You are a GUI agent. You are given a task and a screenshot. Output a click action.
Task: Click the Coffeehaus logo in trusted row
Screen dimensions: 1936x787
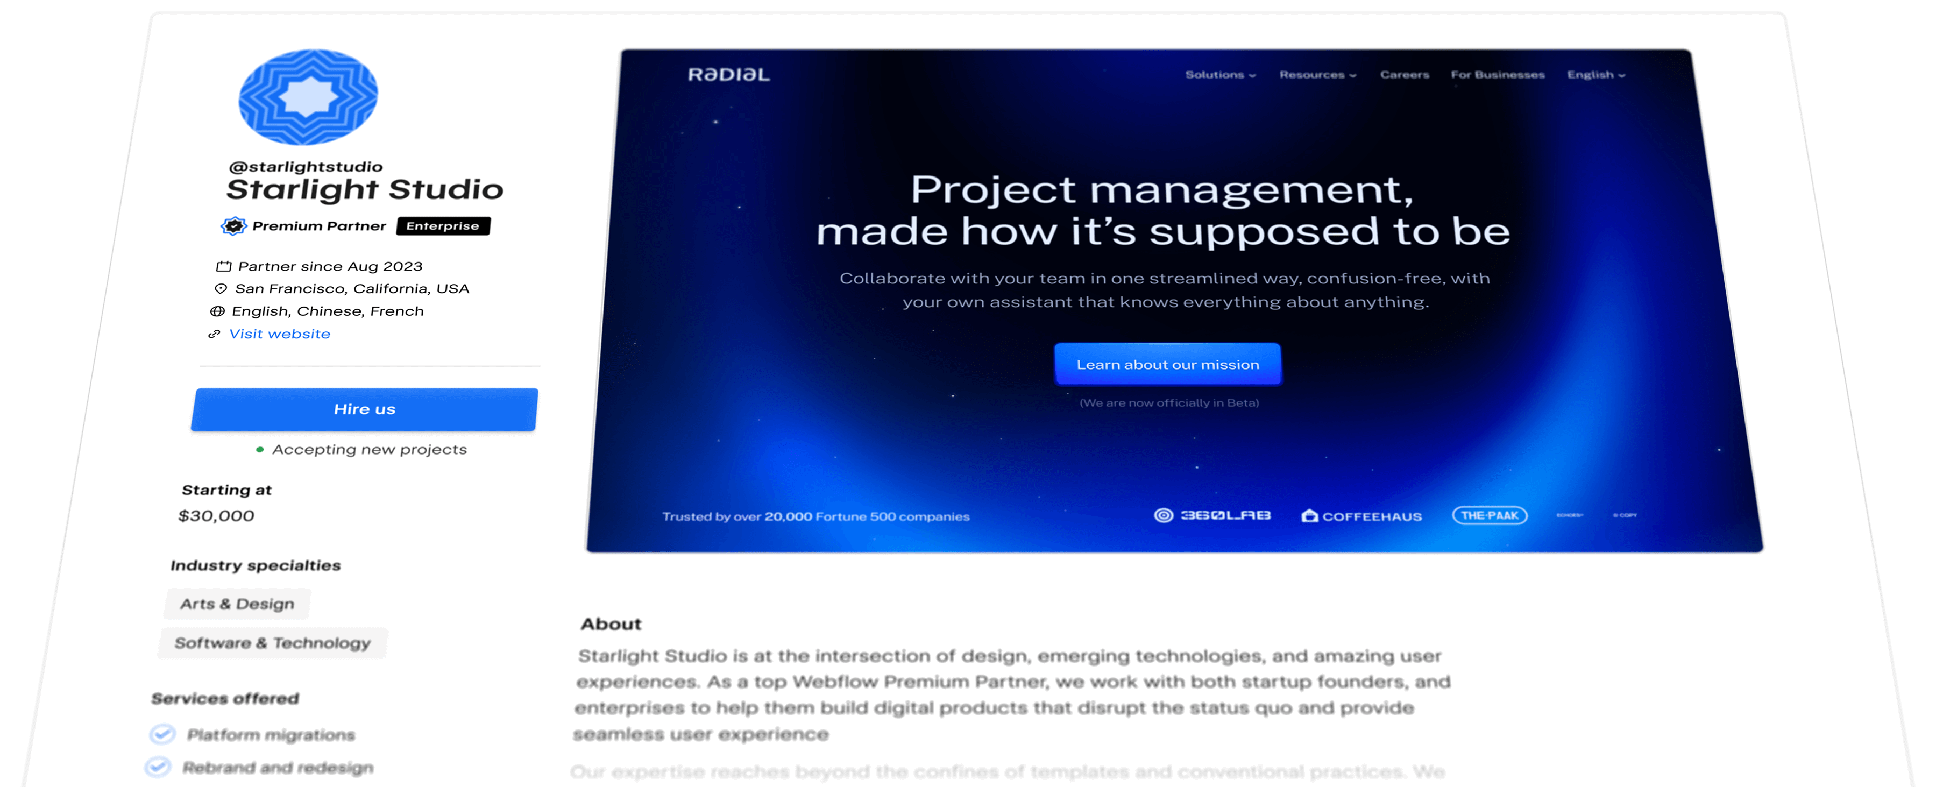(1361, 516)
